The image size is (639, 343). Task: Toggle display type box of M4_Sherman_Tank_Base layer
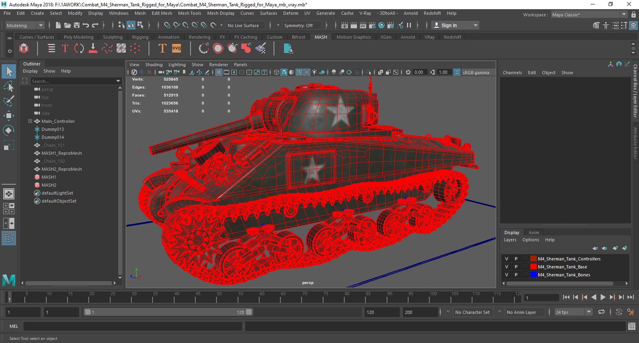(525, 267)
